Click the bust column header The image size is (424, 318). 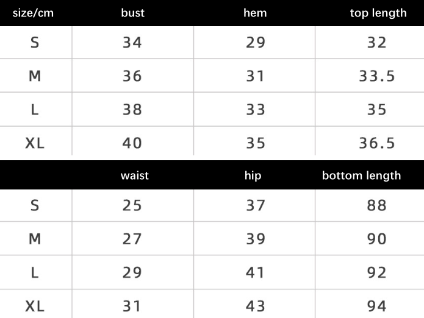[132, 13]
